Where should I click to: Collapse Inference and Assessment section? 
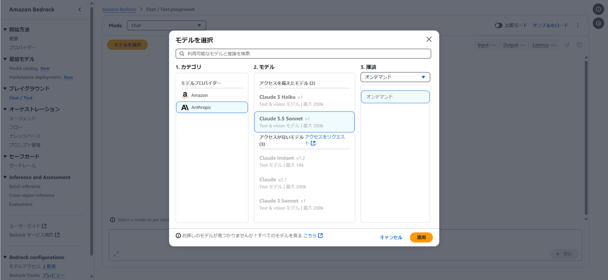point(5,177)
